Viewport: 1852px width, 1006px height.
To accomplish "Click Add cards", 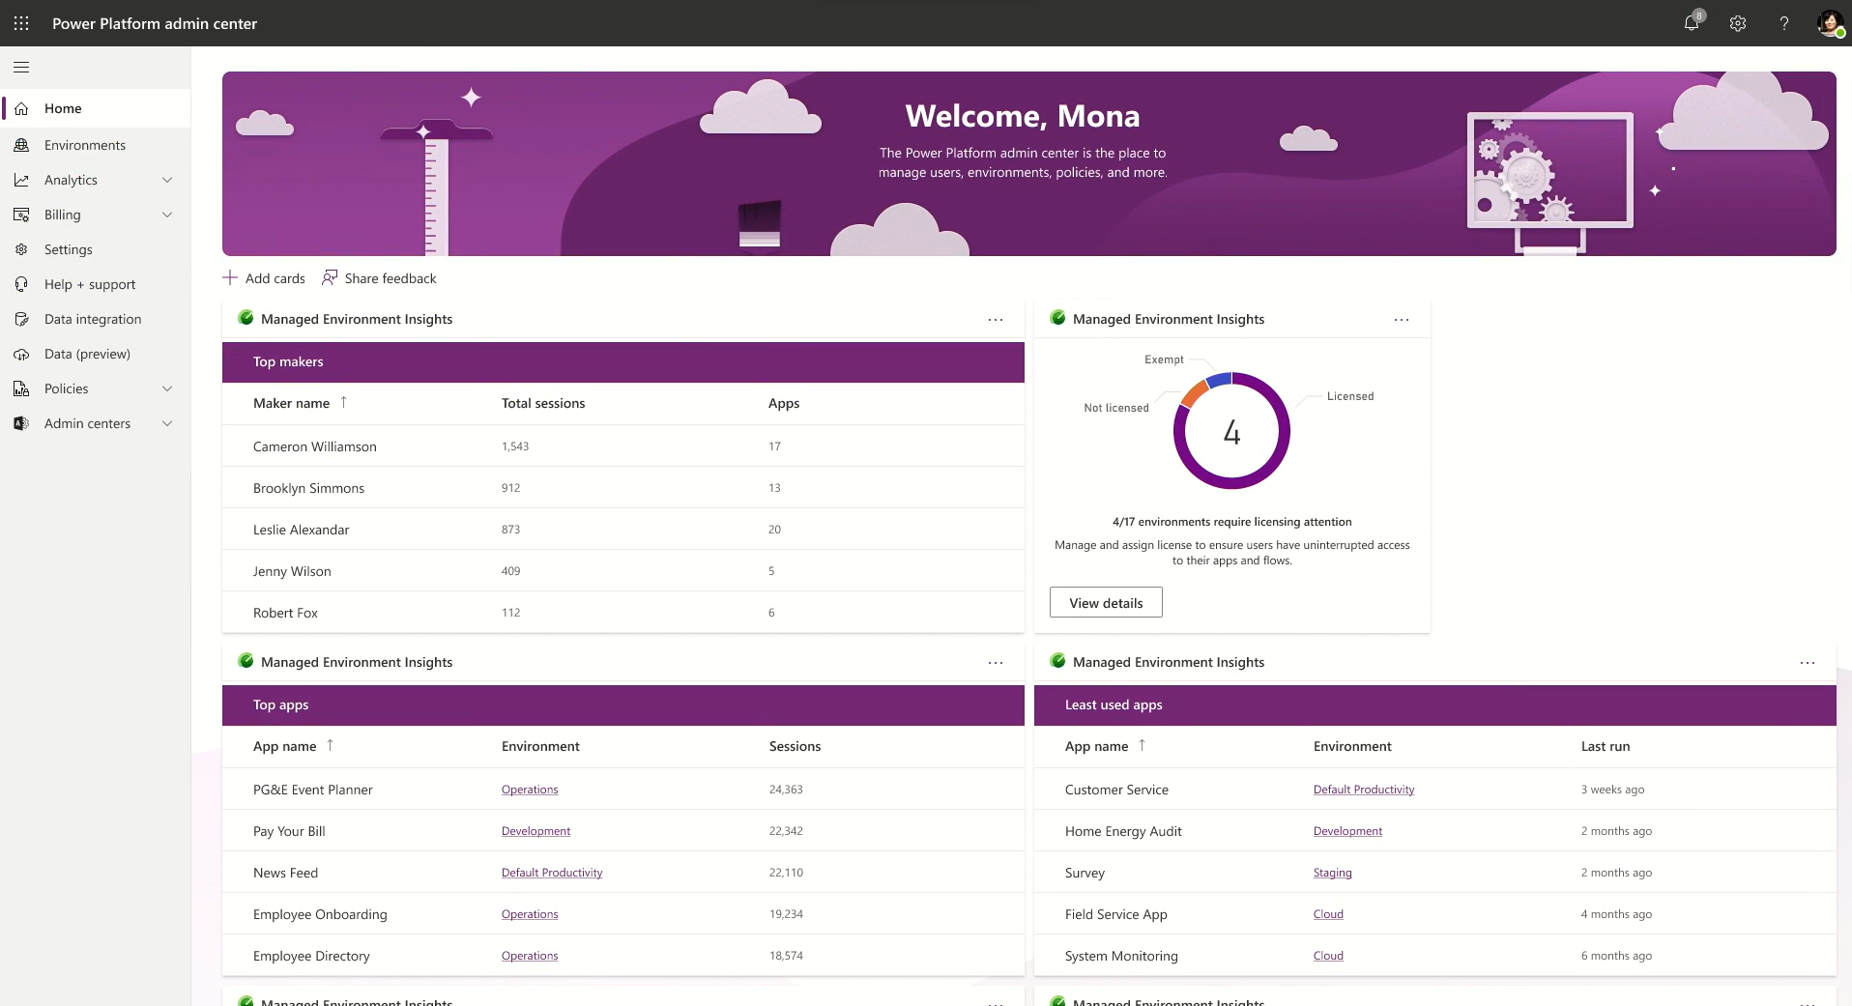I will (264, 278).
